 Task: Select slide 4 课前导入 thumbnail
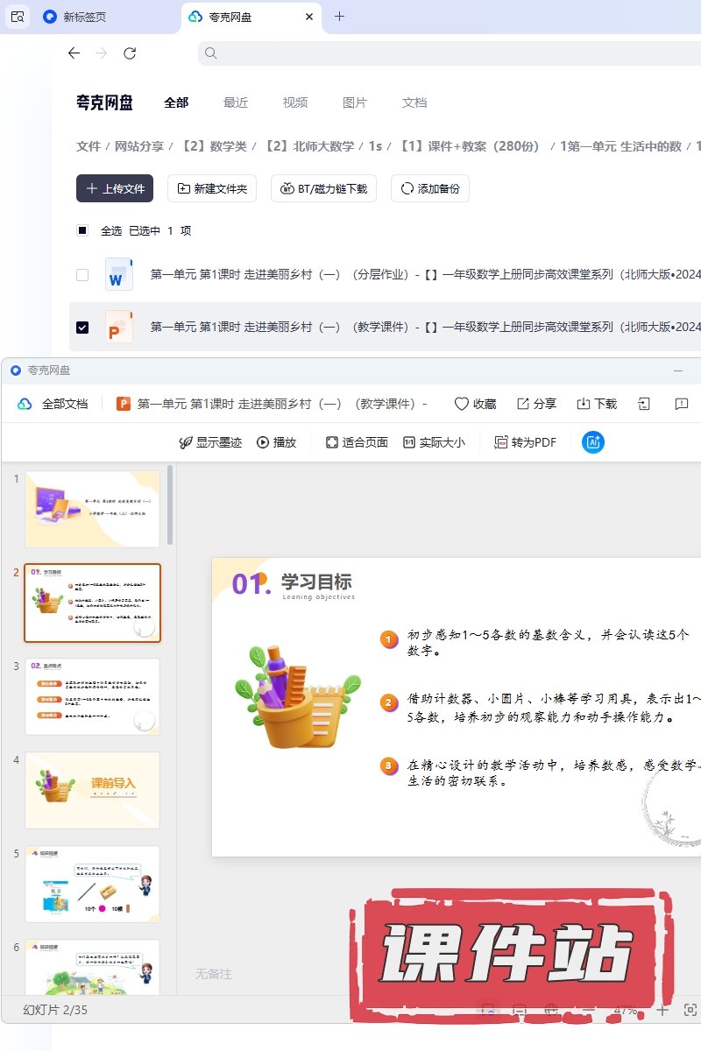pos(93,790)
